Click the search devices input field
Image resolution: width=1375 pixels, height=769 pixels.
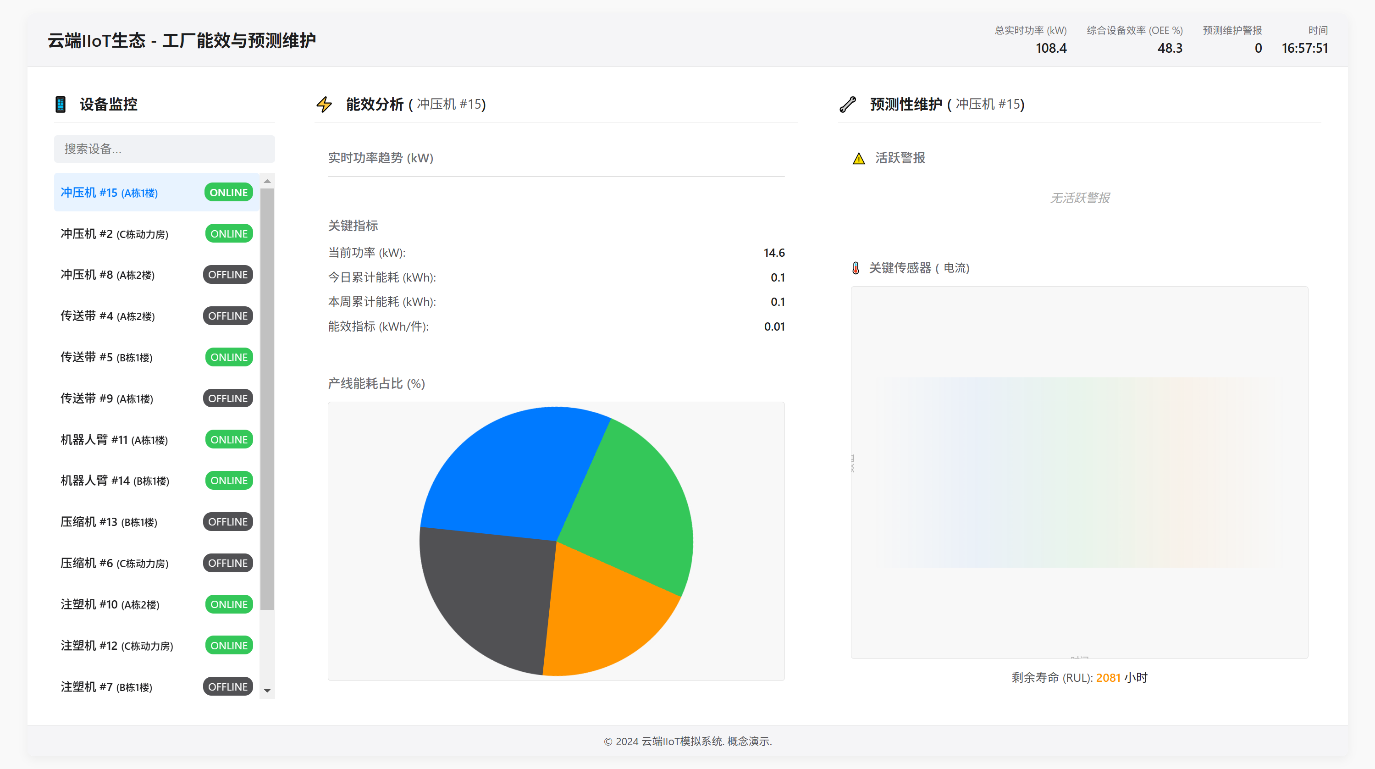pyautogui.click(x=164, y=149)
